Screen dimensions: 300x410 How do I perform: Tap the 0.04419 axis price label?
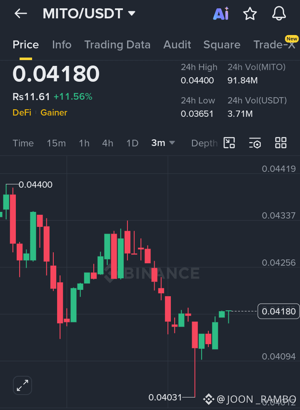pyautogui.click(x=279, y=169)
